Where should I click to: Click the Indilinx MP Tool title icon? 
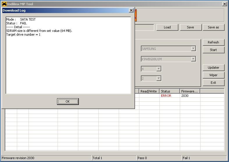4,4
